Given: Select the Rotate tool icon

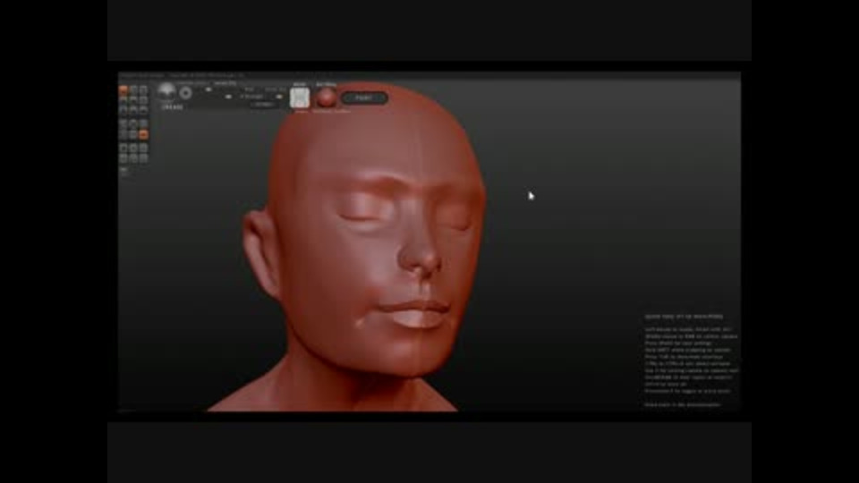Looking at the screenshot, I should click(x=133, y=89).
